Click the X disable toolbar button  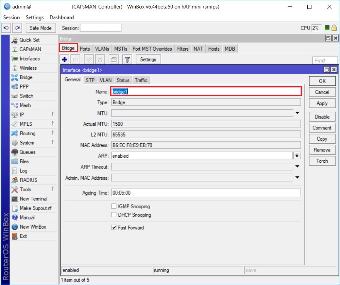[100, 59]
